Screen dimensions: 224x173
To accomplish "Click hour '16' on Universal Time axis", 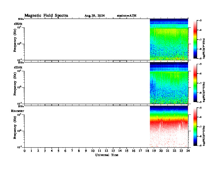I will (x=133, y=151).
